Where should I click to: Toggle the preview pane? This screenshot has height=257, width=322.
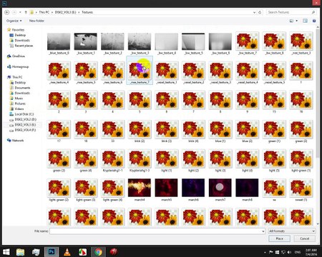(305, 21)
